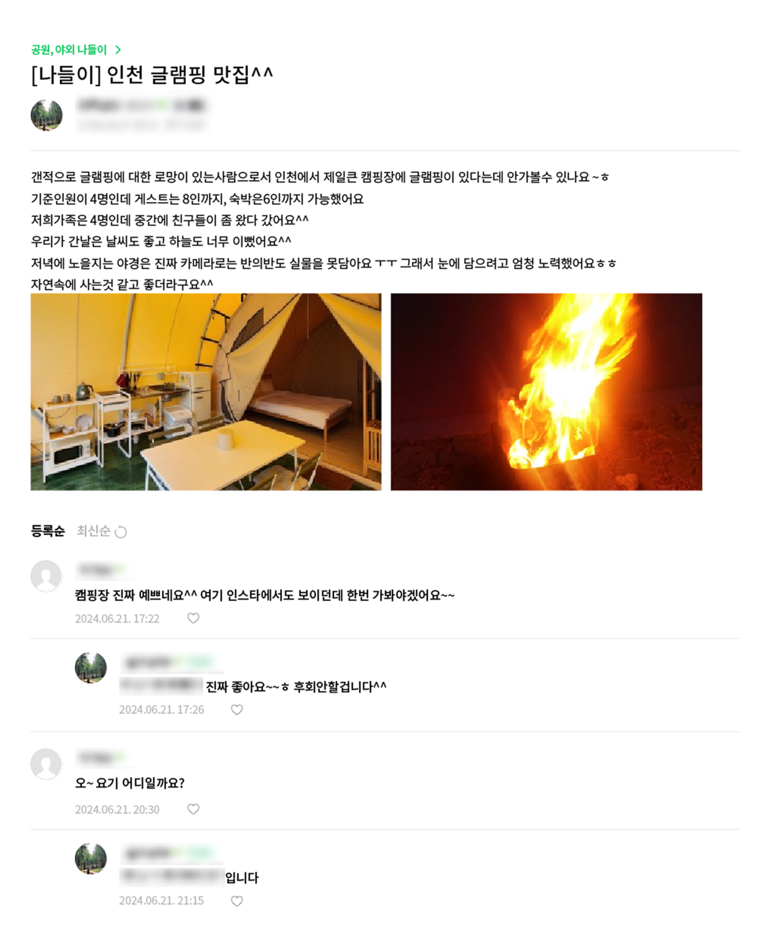
Task: Click the first commenter's default avatar
Action: click(x=46, y=576)
